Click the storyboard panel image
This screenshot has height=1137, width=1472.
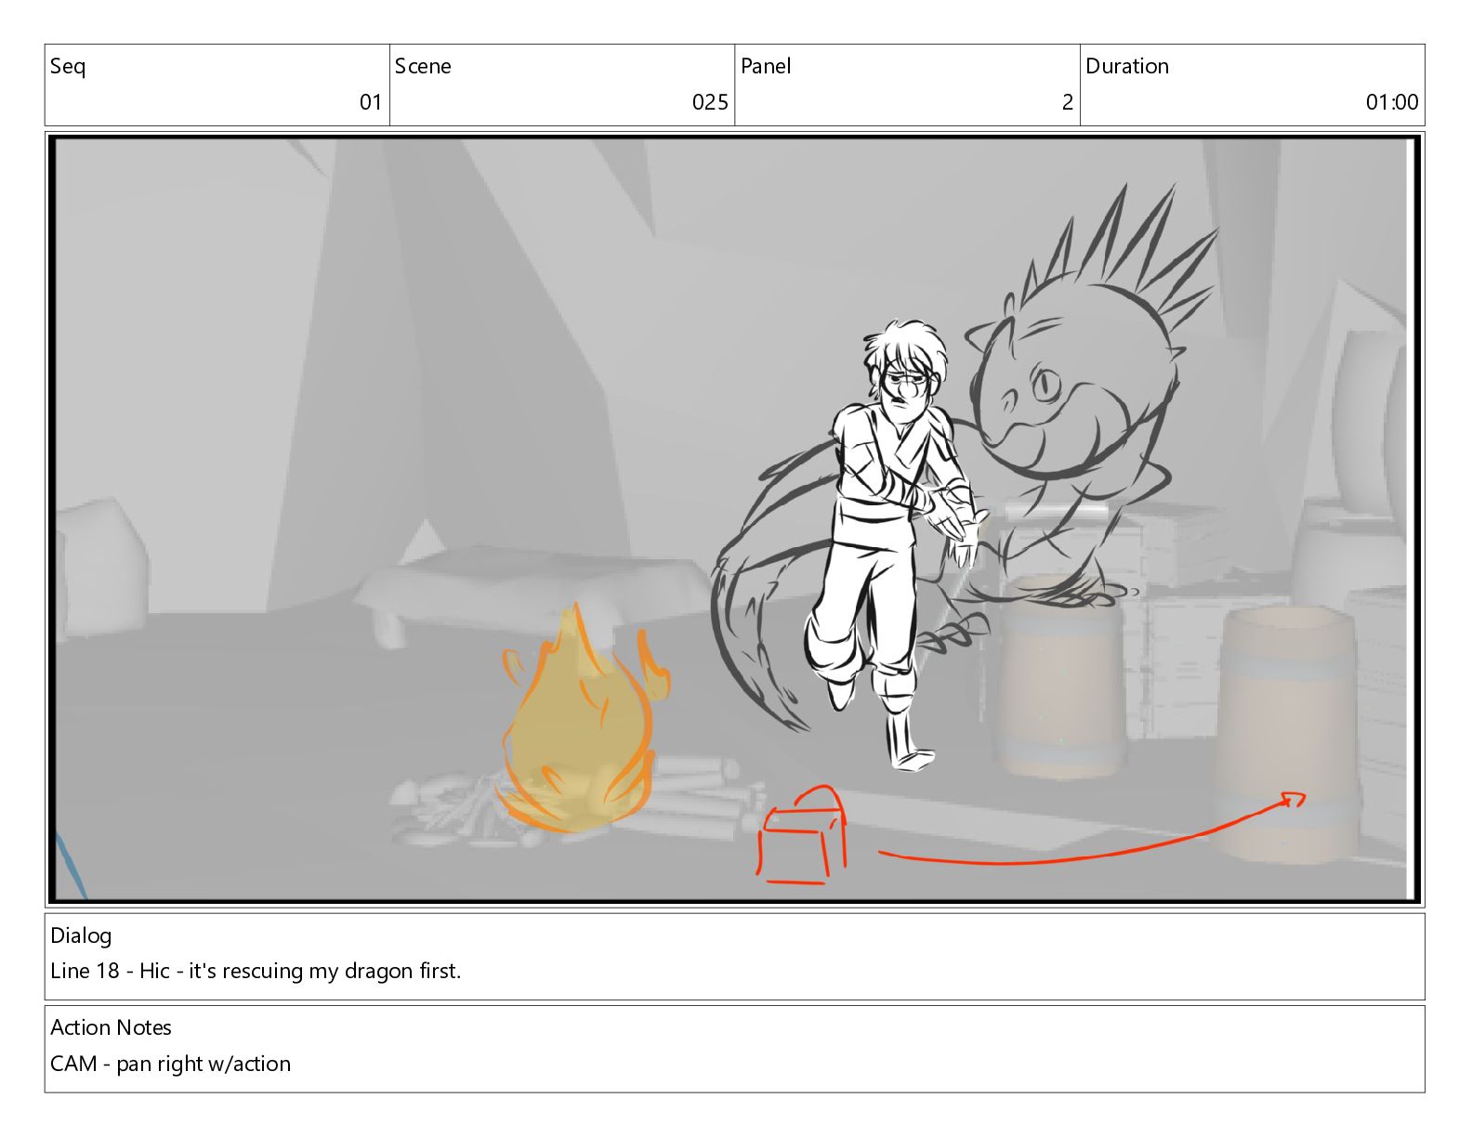click(x=734, y=519)
